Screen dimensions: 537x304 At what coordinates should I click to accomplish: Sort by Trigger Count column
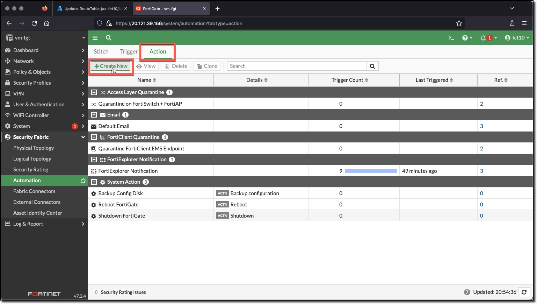click(350, 80)
